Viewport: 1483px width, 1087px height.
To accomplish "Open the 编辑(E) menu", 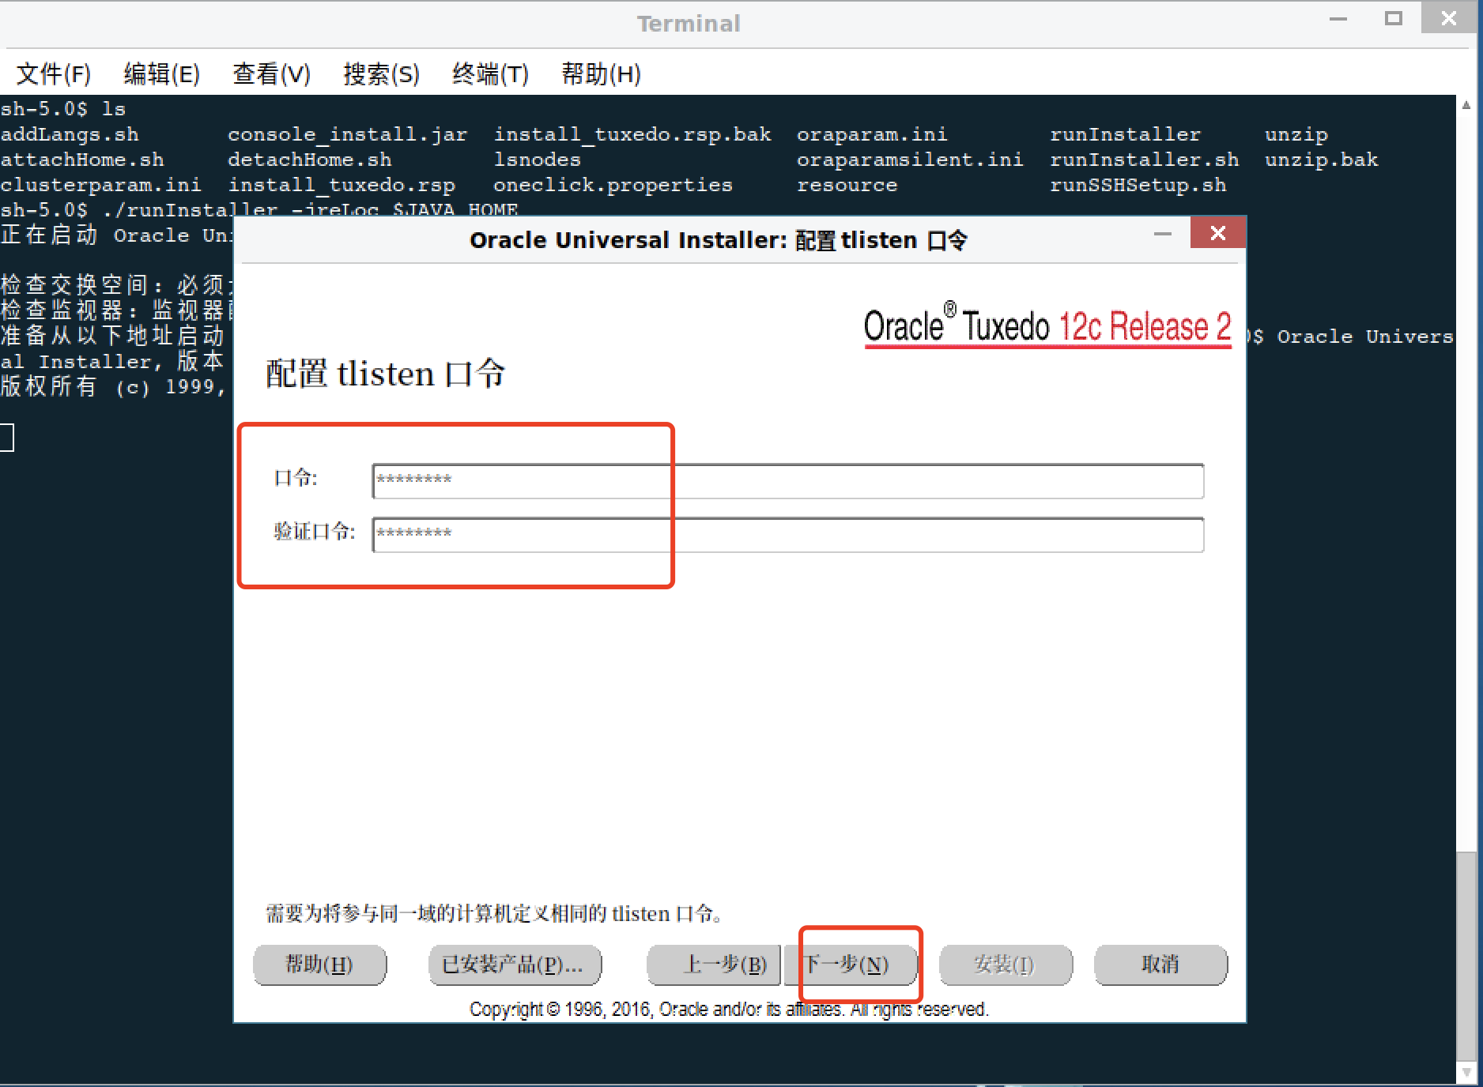I will point(162,74).
